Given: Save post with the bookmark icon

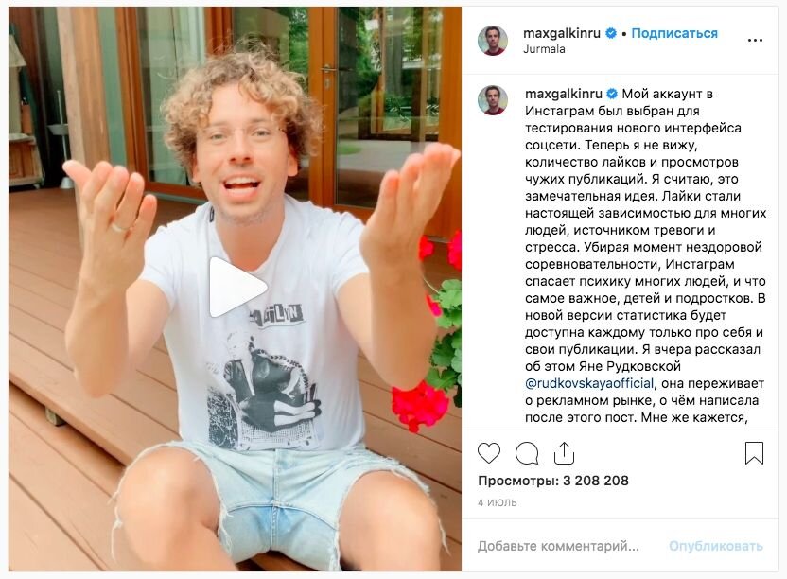Looking at the screenshot, I should click(754, 453).
